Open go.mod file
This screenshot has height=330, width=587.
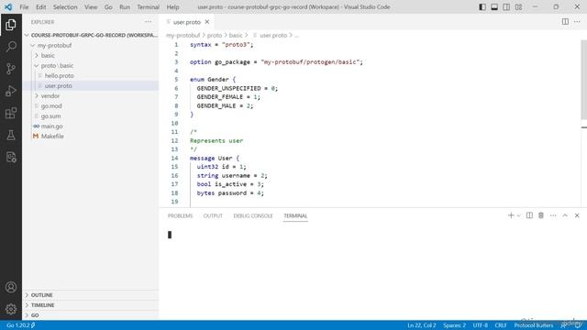tap(90, 106)
